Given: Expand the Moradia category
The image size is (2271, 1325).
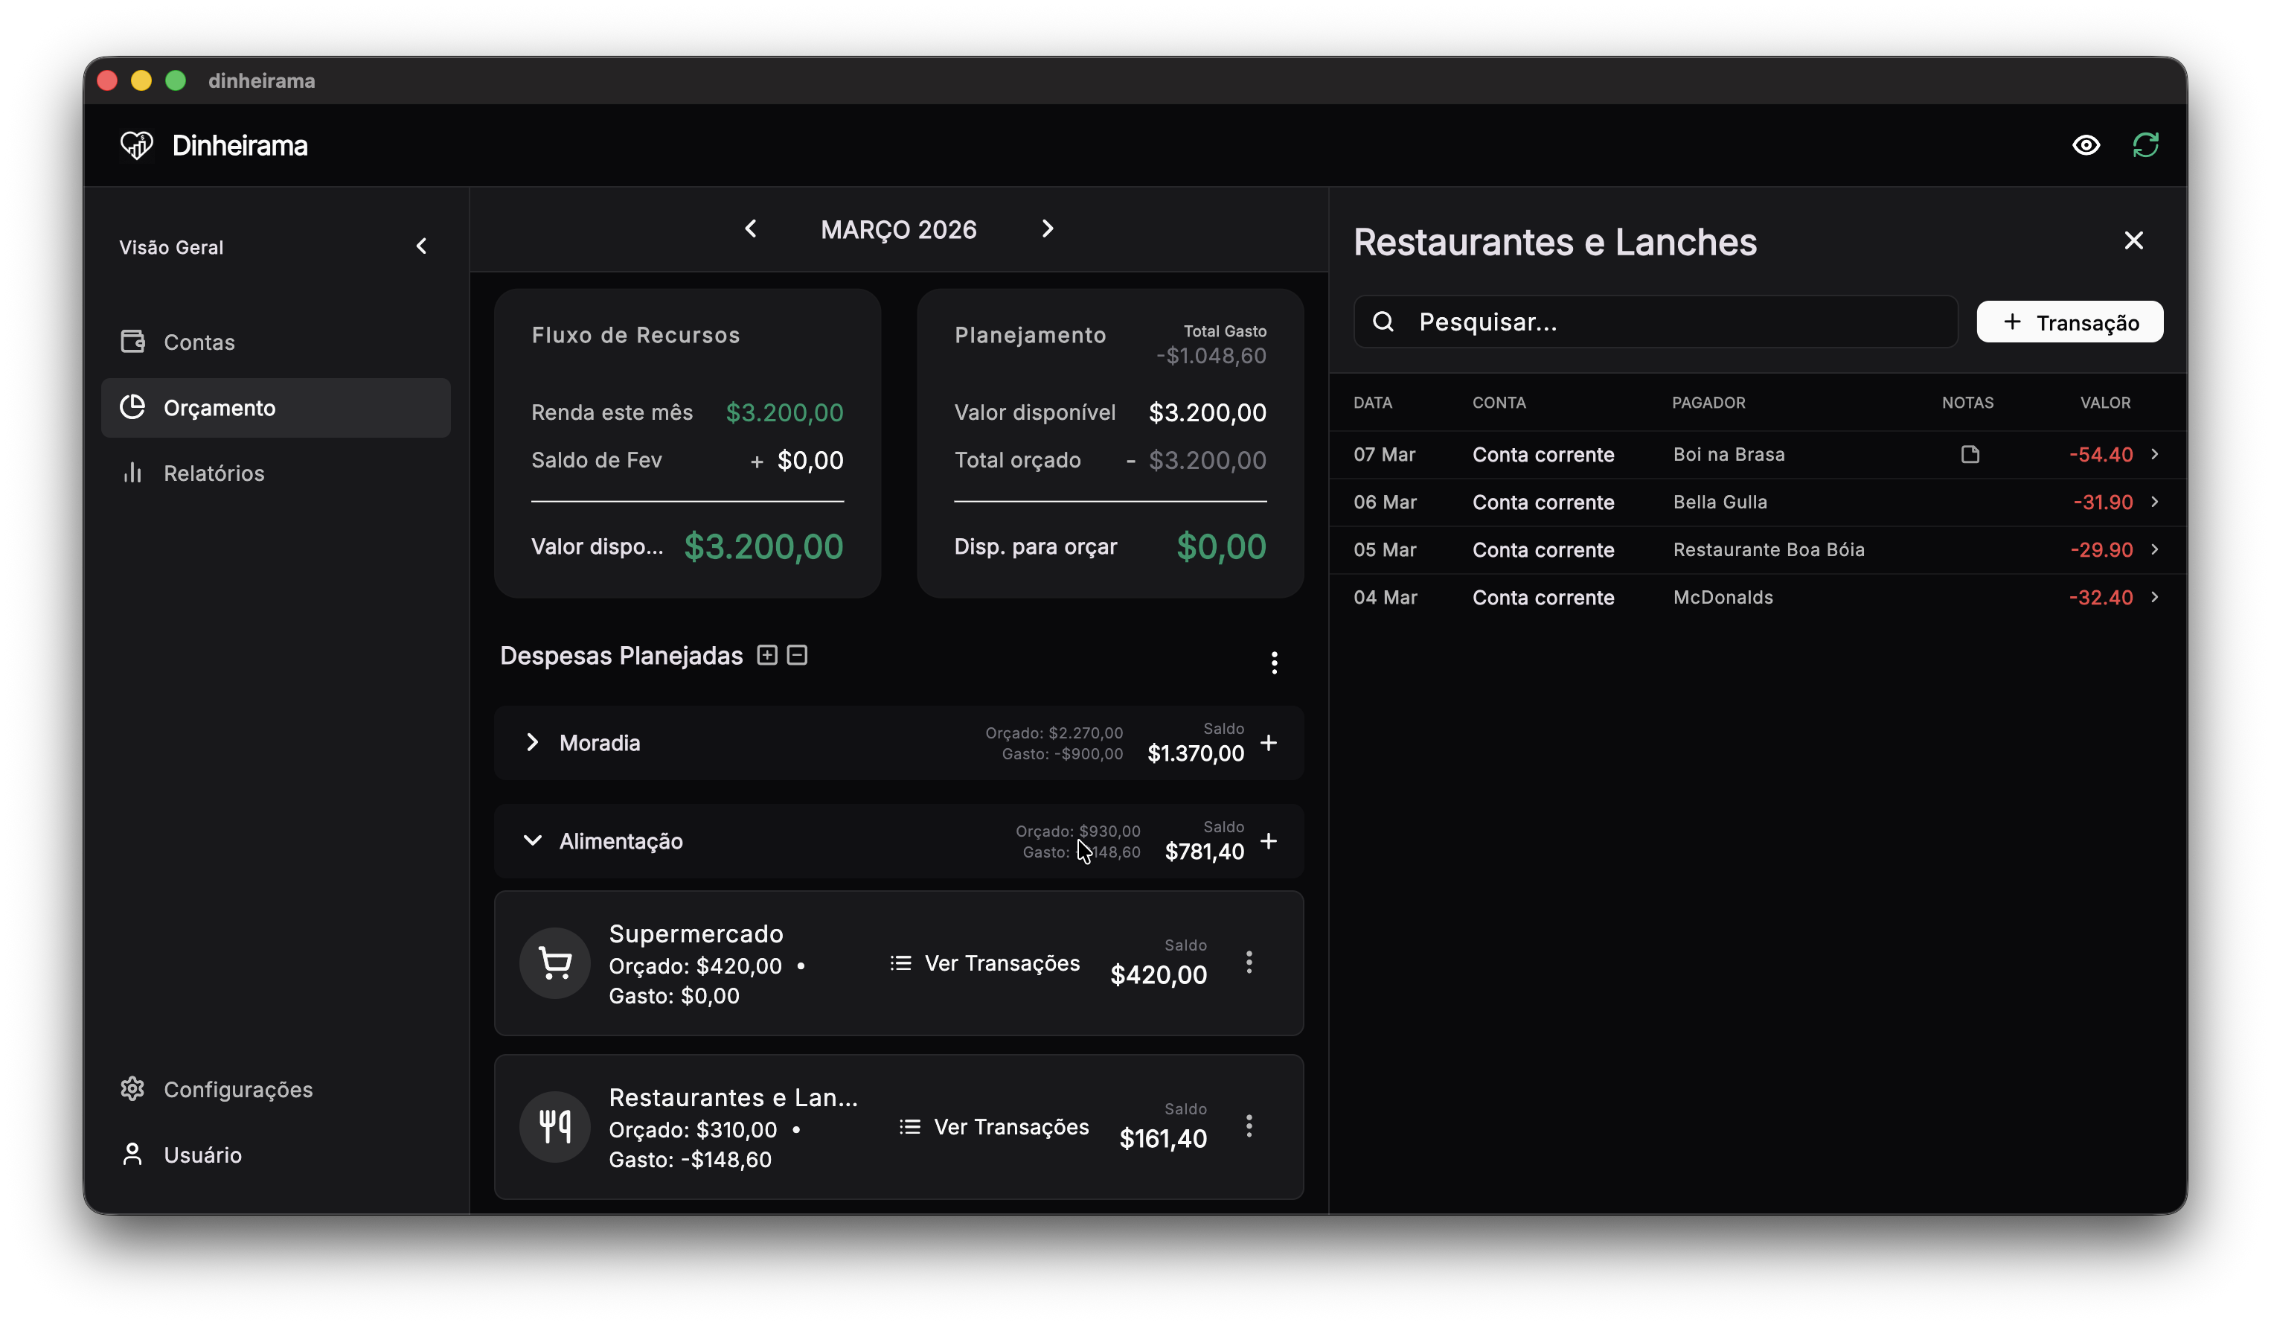Looking at the screenshot, I should click(x=533, y=743).
